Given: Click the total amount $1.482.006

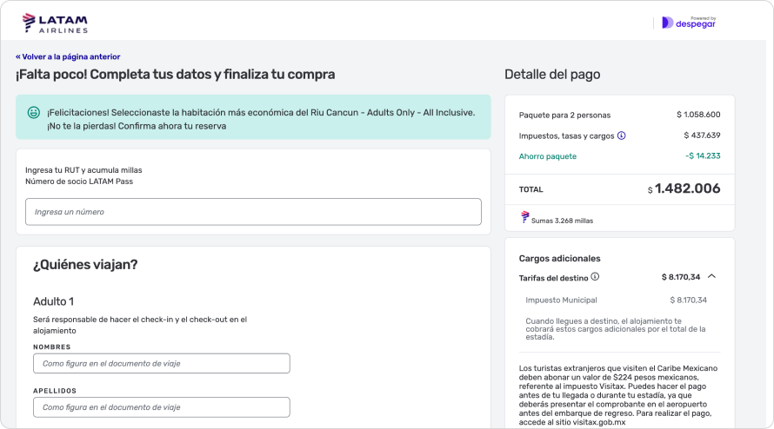Looking at the screenshot, I should [686, 188].
